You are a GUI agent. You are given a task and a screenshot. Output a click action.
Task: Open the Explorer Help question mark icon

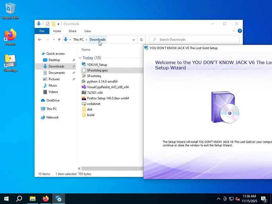tap(240, 31)
